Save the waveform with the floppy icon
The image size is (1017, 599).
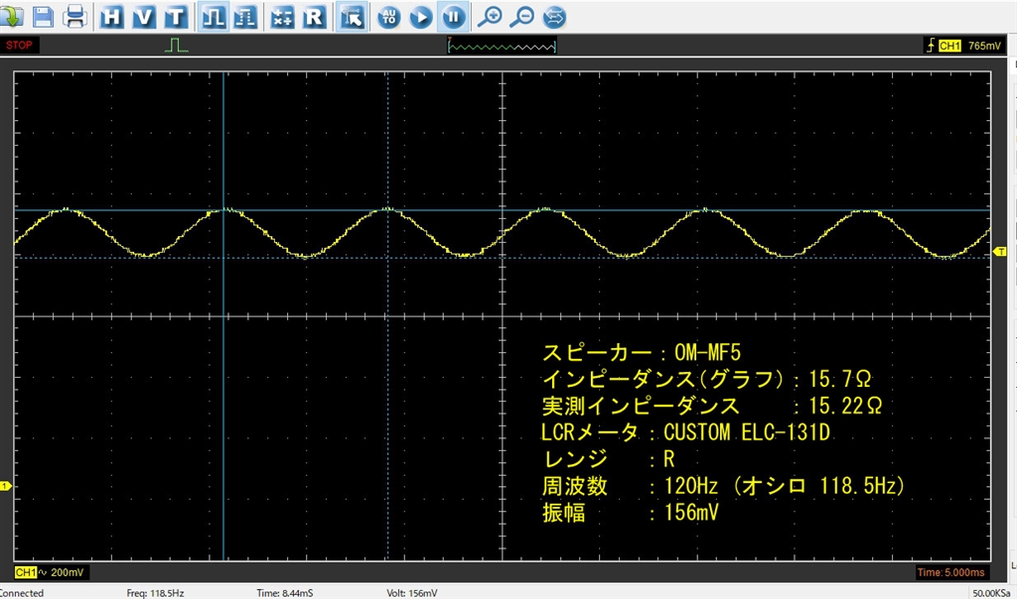click(x=43, y=16)
